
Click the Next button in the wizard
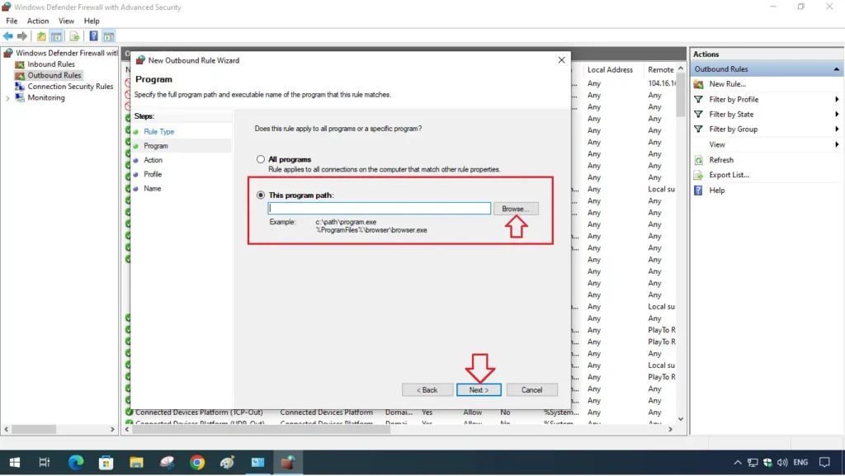pos(479,389)
